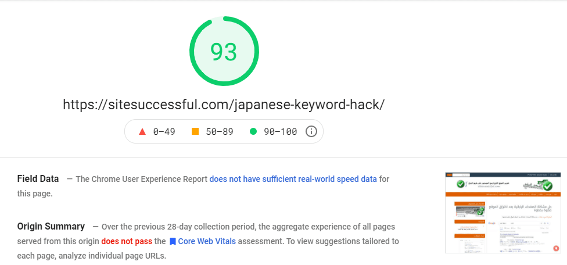567x265 pixels.
Task: Click the green circle 90–100 legend icon
Action: [x=253, y=131]
